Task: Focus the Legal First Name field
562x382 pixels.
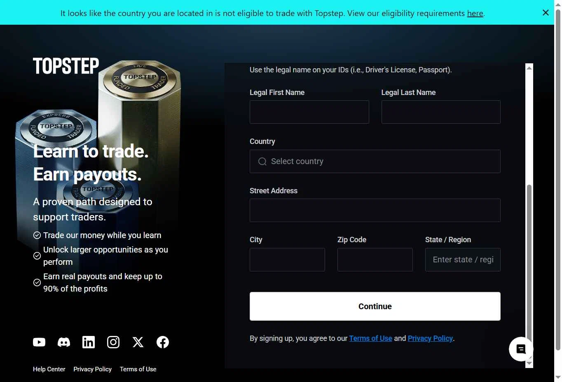Action: (309, 112)
